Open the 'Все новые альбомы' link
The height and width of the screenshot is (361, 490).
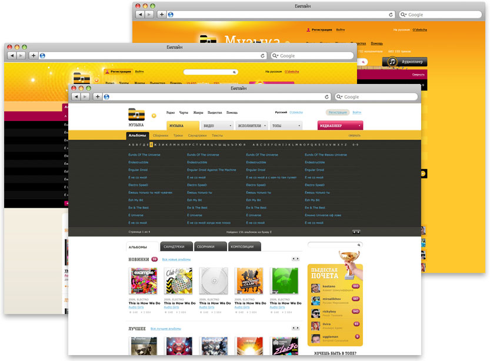click(176, 259)
